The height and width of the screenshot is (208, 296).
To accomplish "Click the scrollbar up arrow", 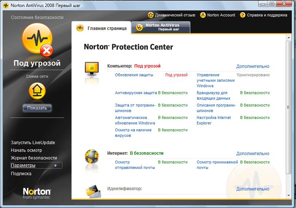I will point(289,38).
